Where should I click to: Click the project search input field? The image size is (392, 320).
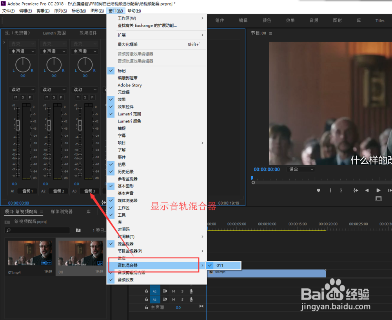(x=37, y=230)
